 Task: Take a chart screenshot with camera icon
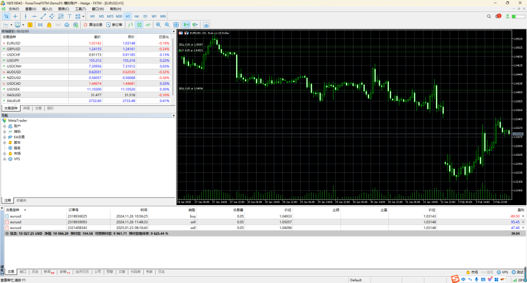[x=206, y=25]
